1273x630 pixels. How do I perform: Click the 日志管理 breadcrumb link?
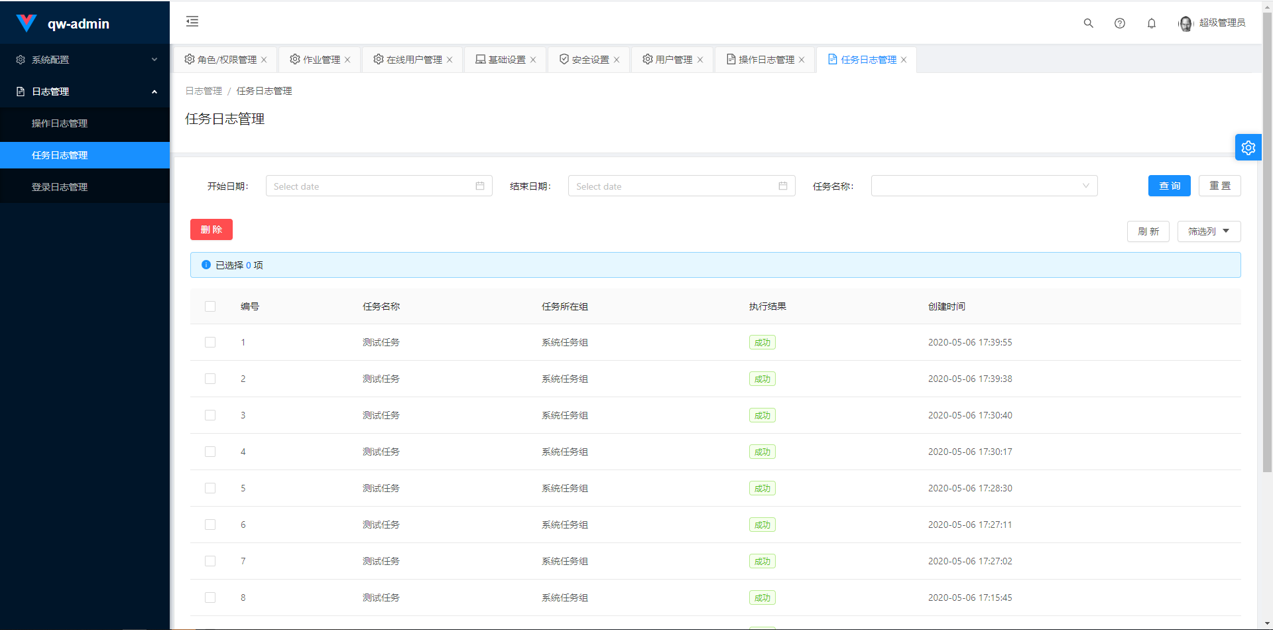tap(204, 91)
